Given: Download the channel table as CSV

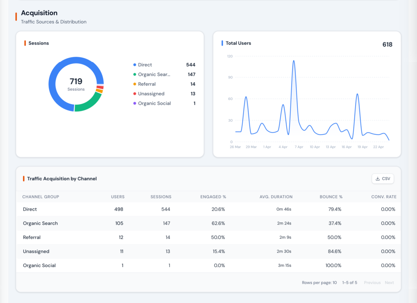Looking at the screenshot, I should (x=382, y=178).
